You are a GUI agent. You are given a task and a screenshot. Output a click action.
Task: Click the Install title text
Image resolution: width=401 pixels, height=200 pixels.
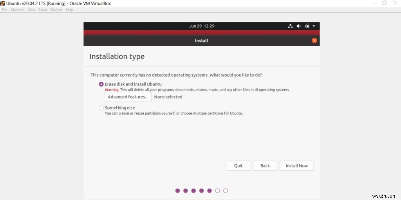click(202, 41)
